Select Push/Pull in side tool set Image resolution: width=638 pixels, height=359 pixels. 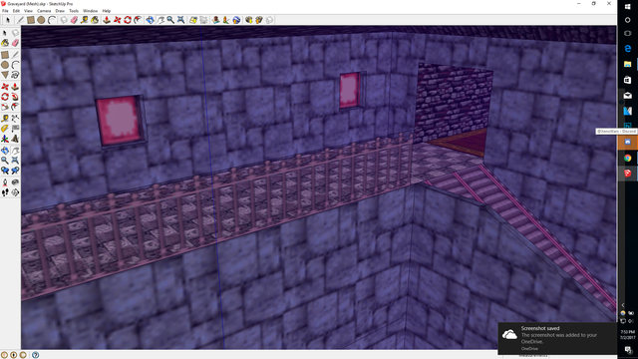pyautogui.click(x=16, y=87)
